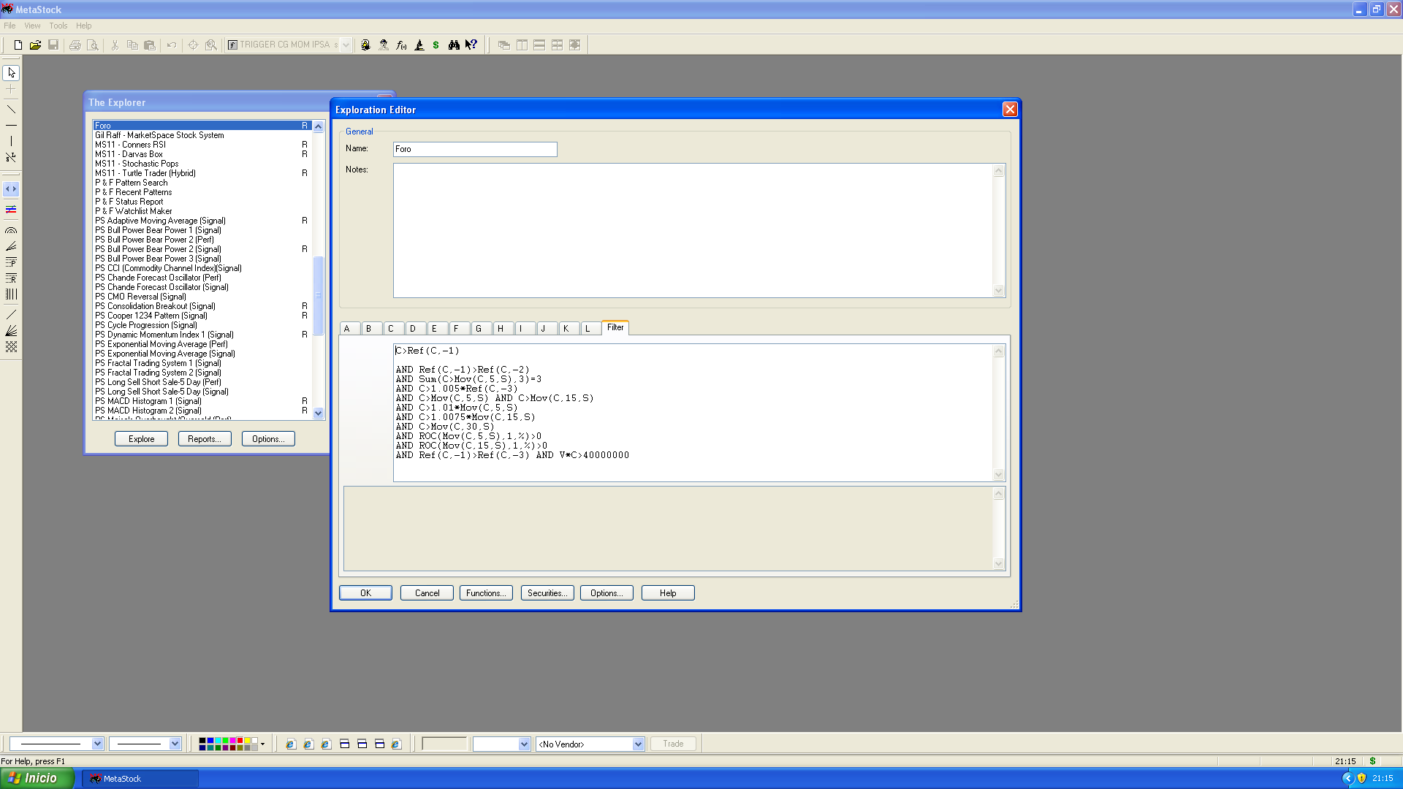Select the Gann fan tool
Viewport: 1403px width, 789px height.
11,331
